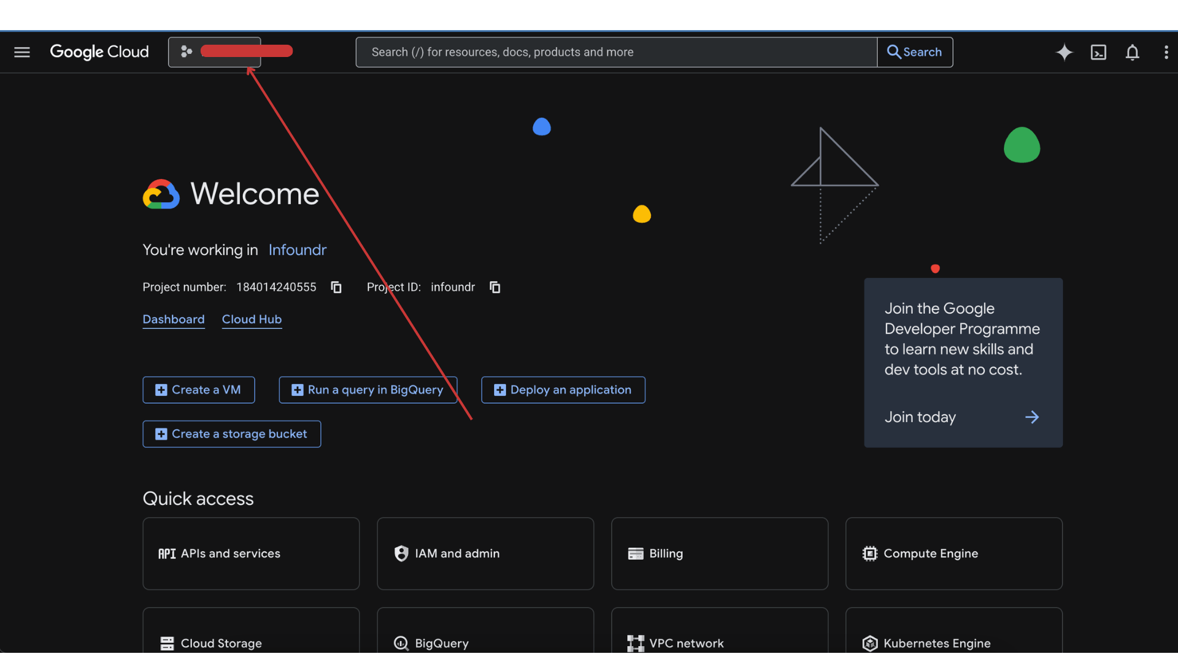This screenshot has height=662, width=1178.
Task: Open the VPC network icon
Action: 635,644
